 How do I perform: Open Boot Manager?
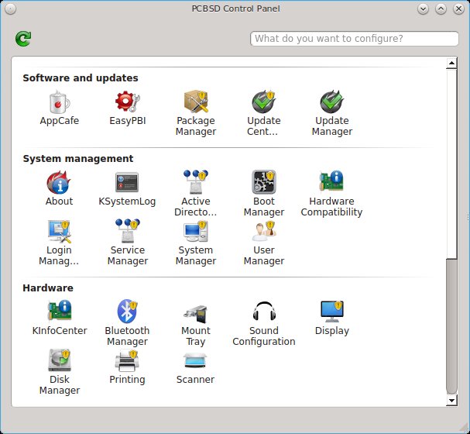click(x=264, y=194)
